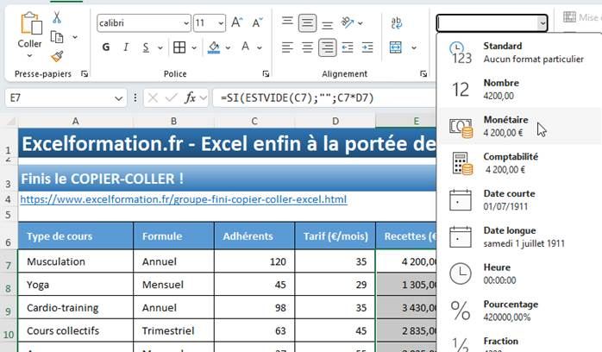Collapse the number format dropdown arrow

542,23
